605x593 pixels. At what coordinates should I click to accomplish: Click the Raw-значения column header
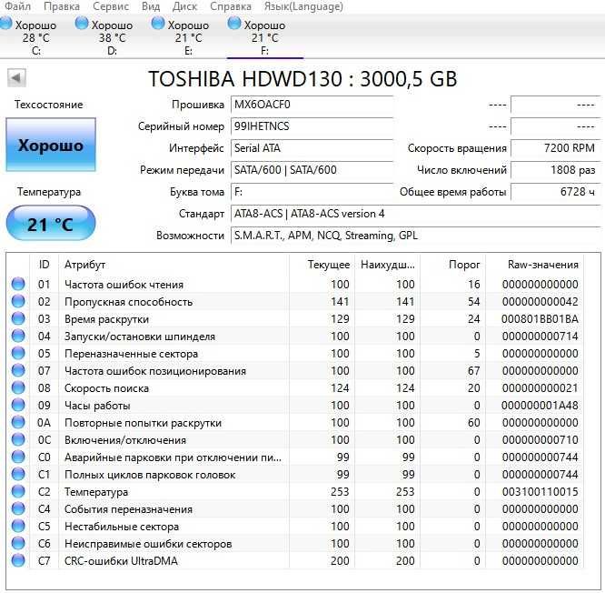click(535, 265)
